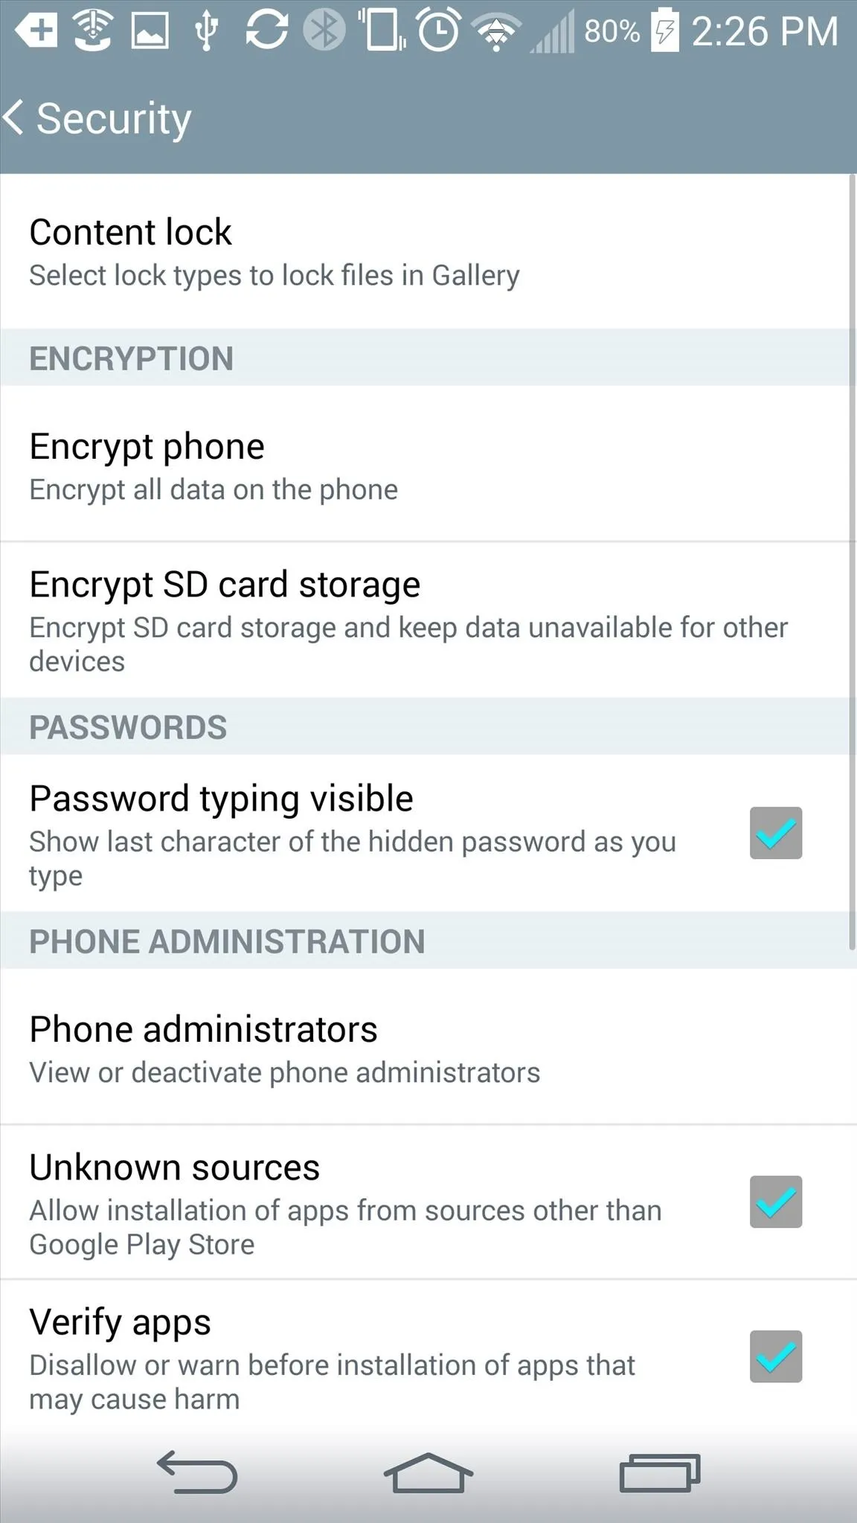Open recent apps with the overview button
The image size is (857, 1523).
coord(660,1472)
